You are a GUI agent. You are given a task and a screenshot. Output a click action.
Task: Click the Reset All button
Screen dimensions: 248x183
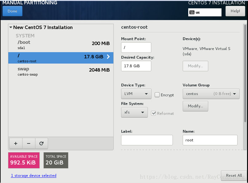tap(234, 175)
